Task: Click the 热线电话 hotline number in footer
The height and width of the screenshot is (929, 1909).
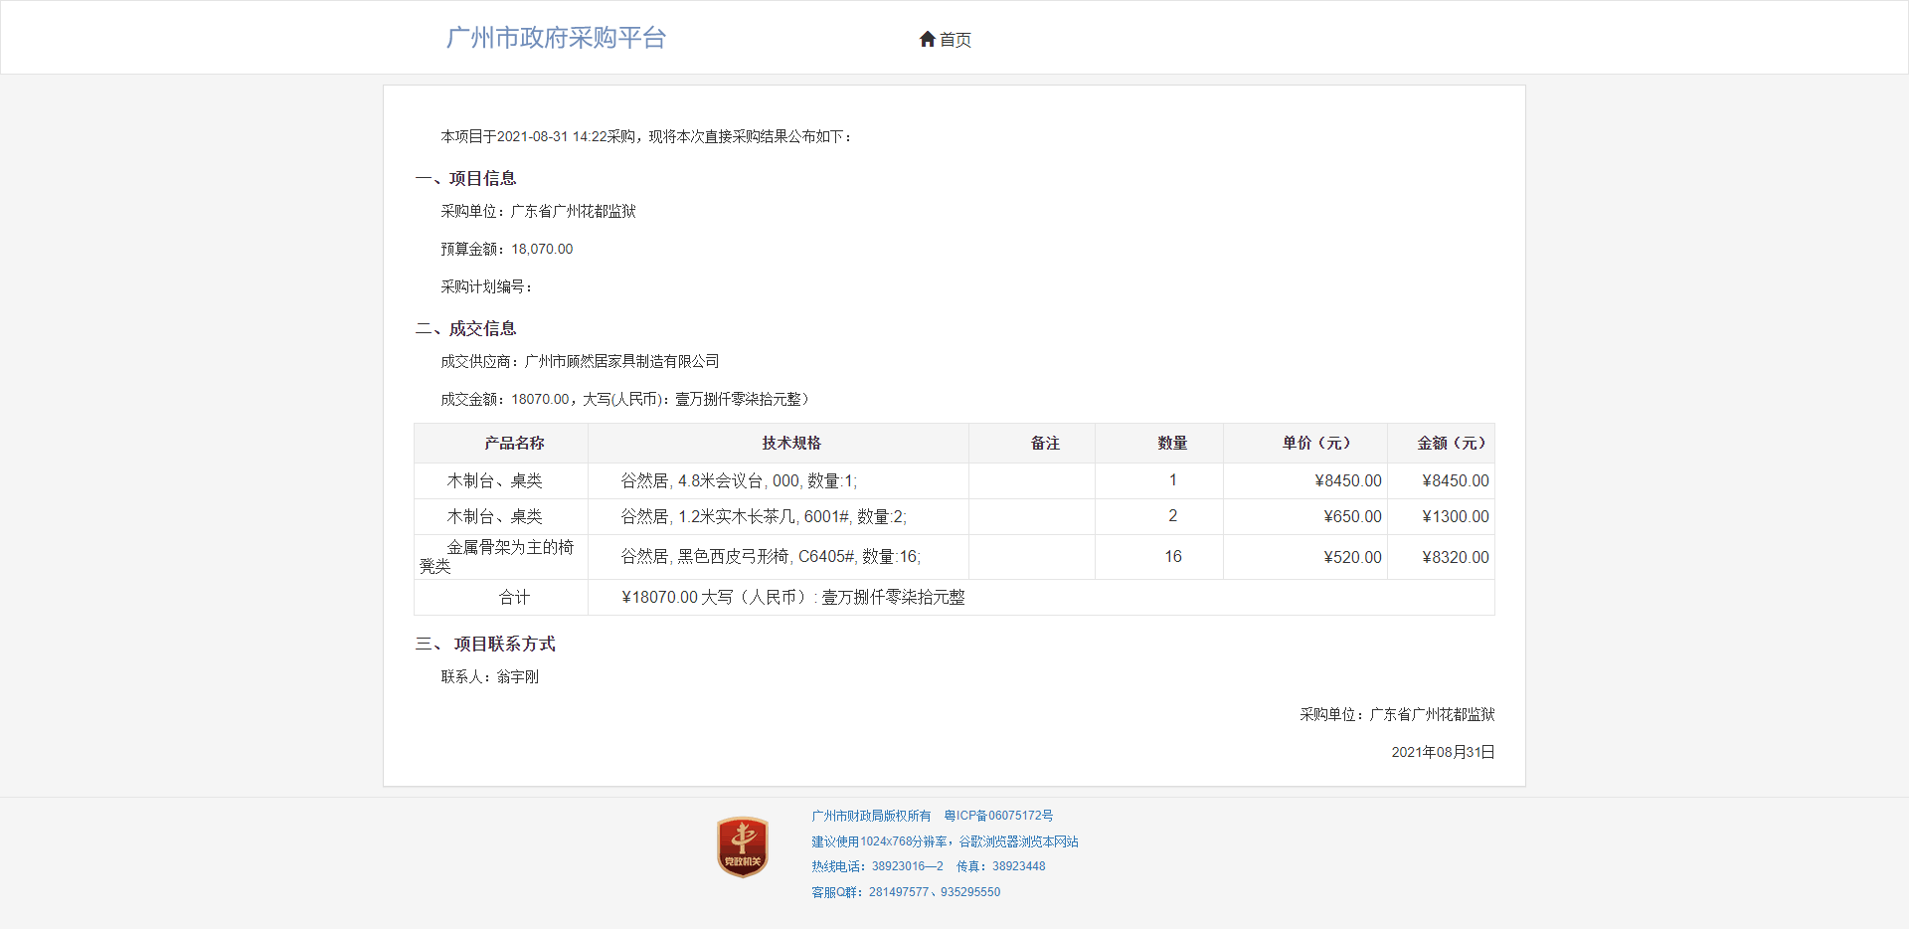Action: [877, 866]
